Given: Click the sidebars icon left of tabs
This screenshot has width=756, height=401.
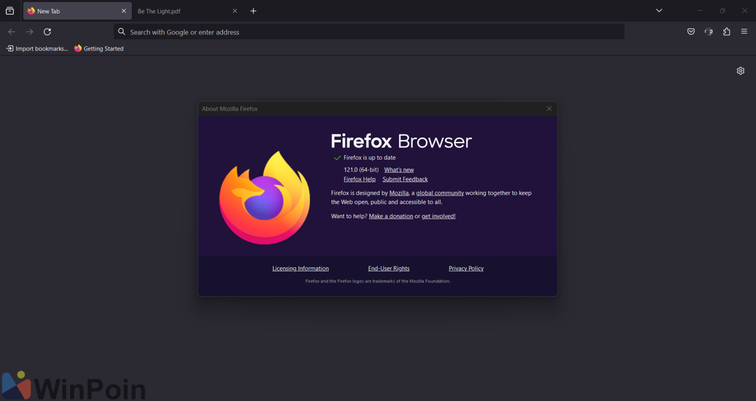Looking at the screenshot, I should click(10, 10).
